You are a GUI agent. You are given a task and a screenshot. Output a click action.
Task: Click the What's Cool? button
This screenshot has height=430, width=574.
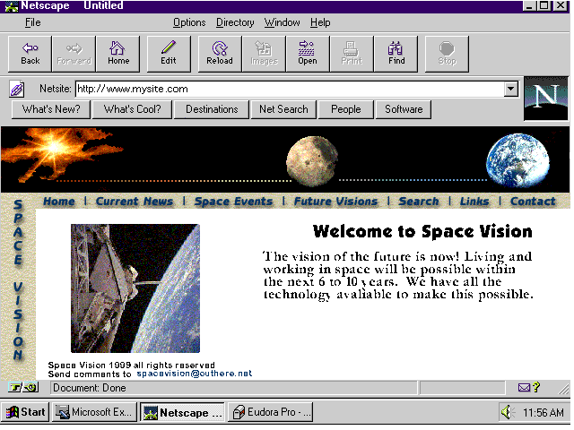[132, 109]
